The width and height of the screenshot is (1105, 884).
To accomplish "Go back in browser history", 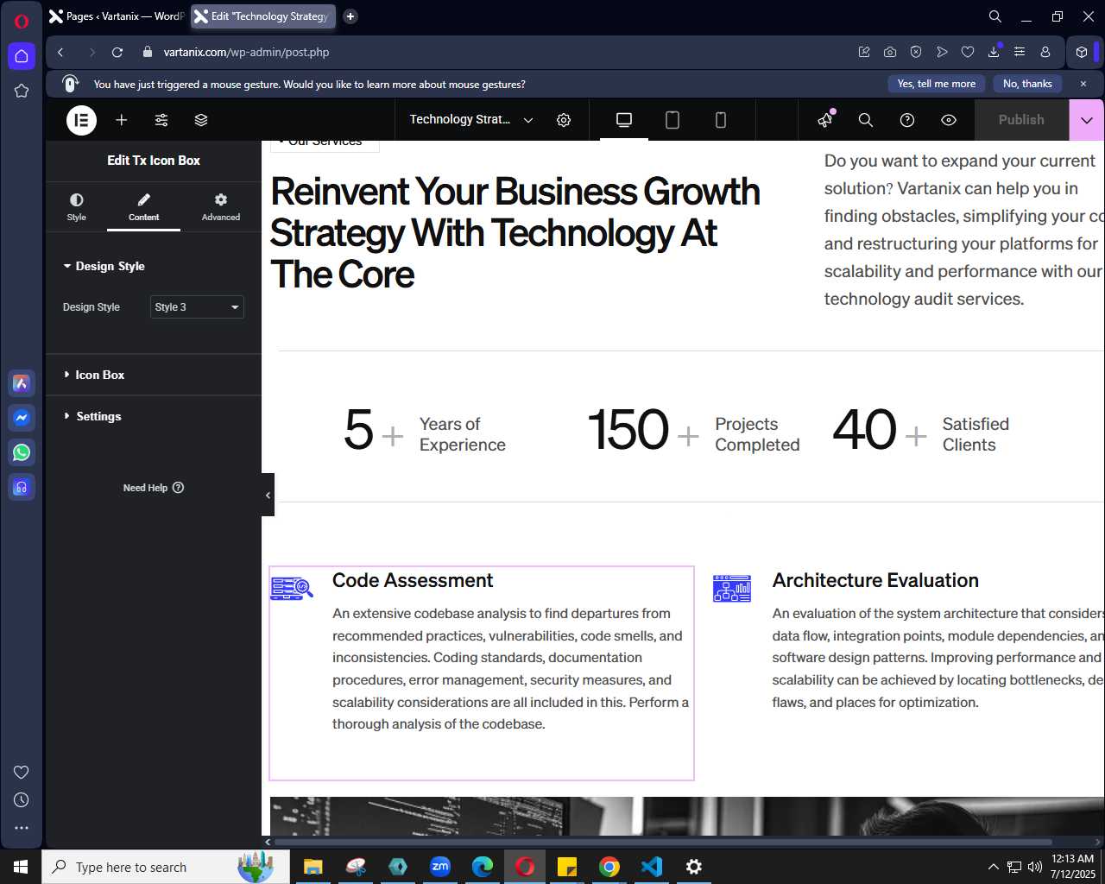I will 60,52.
